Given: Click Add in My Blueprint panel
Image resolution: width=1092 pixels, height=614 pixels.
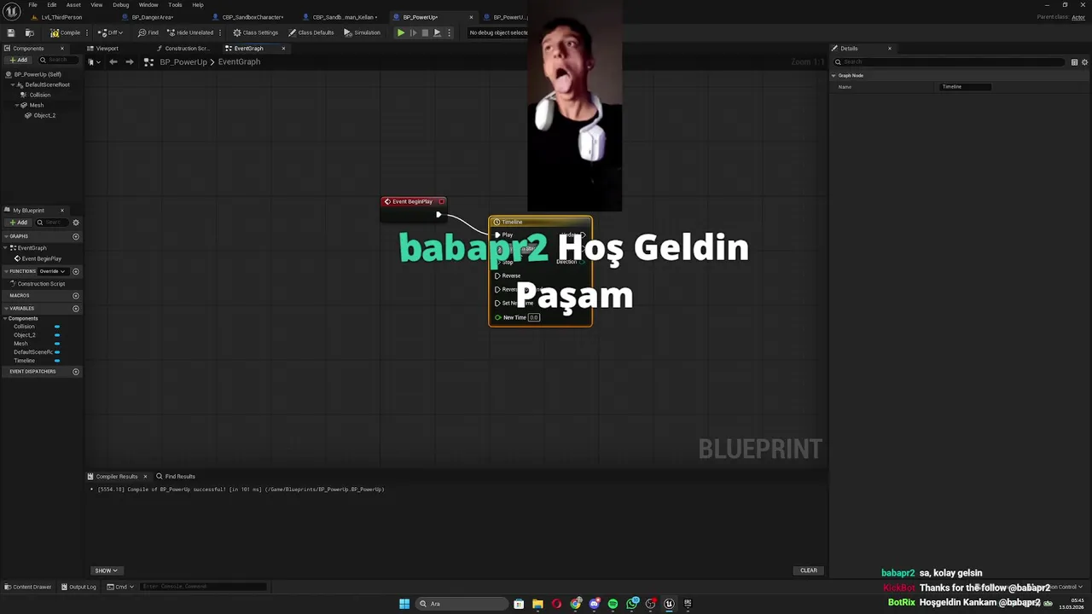Looking at the screenshot, I should coord(18,223).
